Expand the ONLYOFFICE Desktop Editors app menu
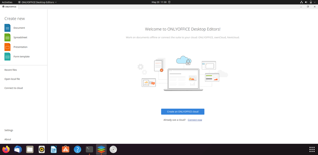The width and height of the screenshot is (318, 155). pyautogui.click(x=37, y=2)
